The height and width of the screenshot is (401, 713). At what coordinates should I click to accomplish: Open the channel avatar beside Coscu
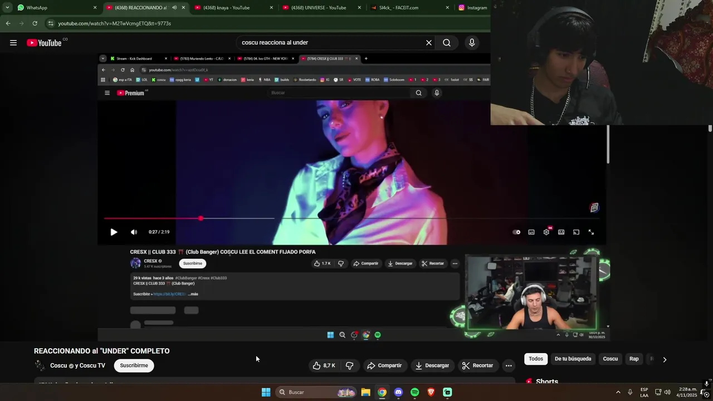[x=40, y=365]
